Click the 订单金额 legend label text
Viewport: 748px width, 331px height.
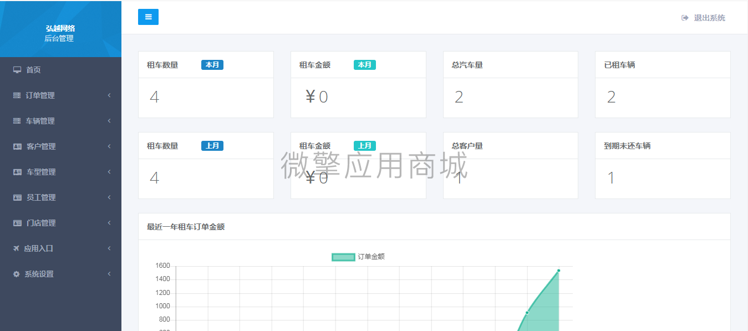point(371,257)
